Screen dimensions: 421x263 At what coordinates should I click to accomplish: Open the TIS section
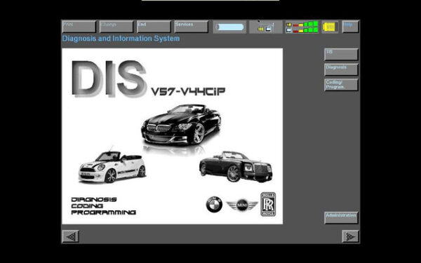(341, 55)
